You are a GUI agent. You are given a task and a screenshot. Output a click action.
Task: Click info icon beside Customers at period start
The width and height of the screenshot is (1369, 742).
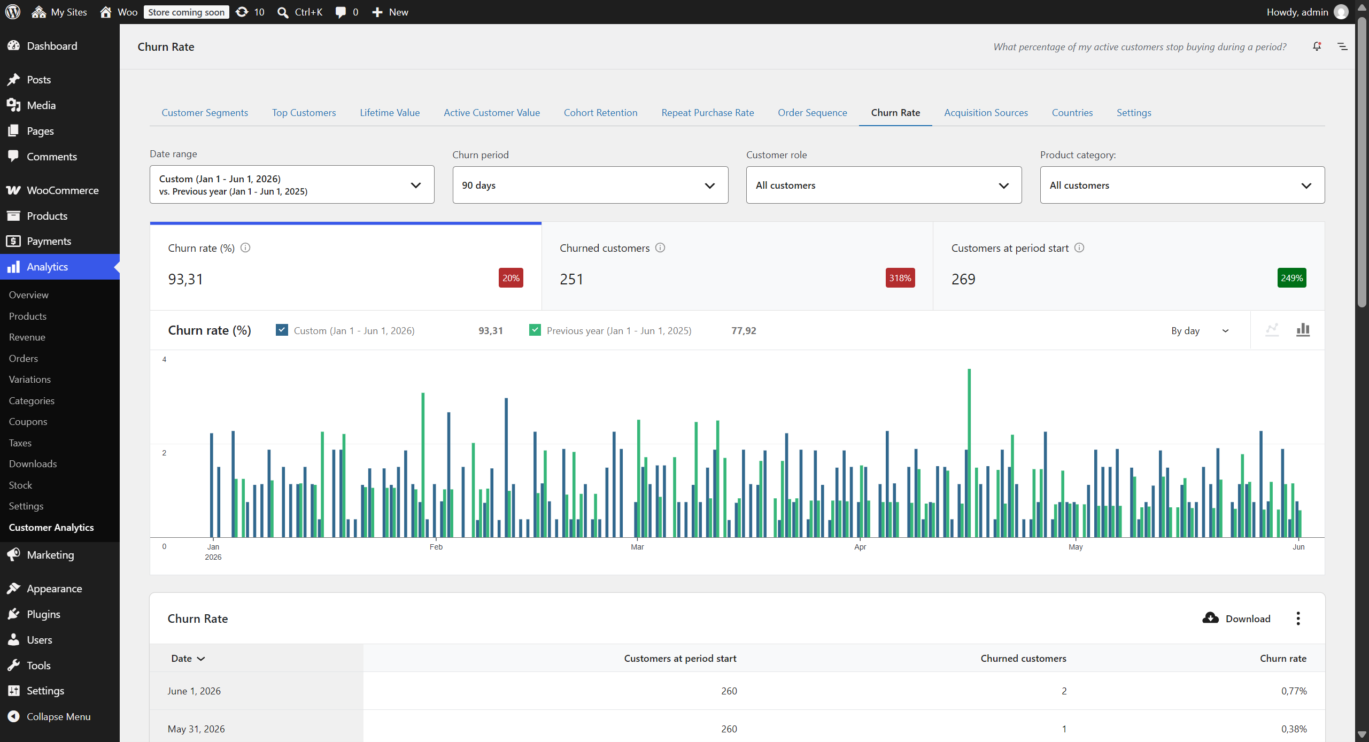[1079, 248]
